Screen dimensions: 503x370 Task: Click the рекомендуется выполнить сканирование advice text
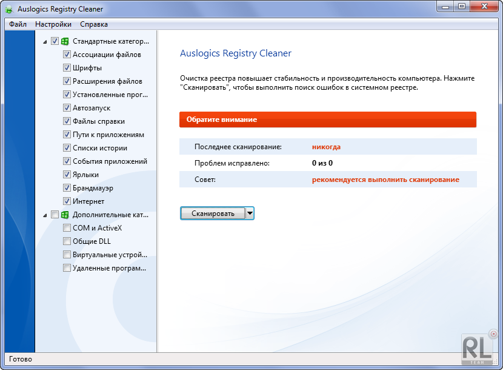pos(385,180)
